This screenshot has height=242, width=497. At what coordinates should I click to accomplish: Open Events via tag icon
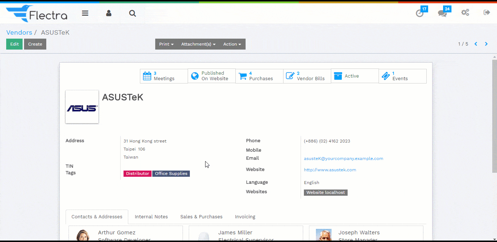[402, 76]
